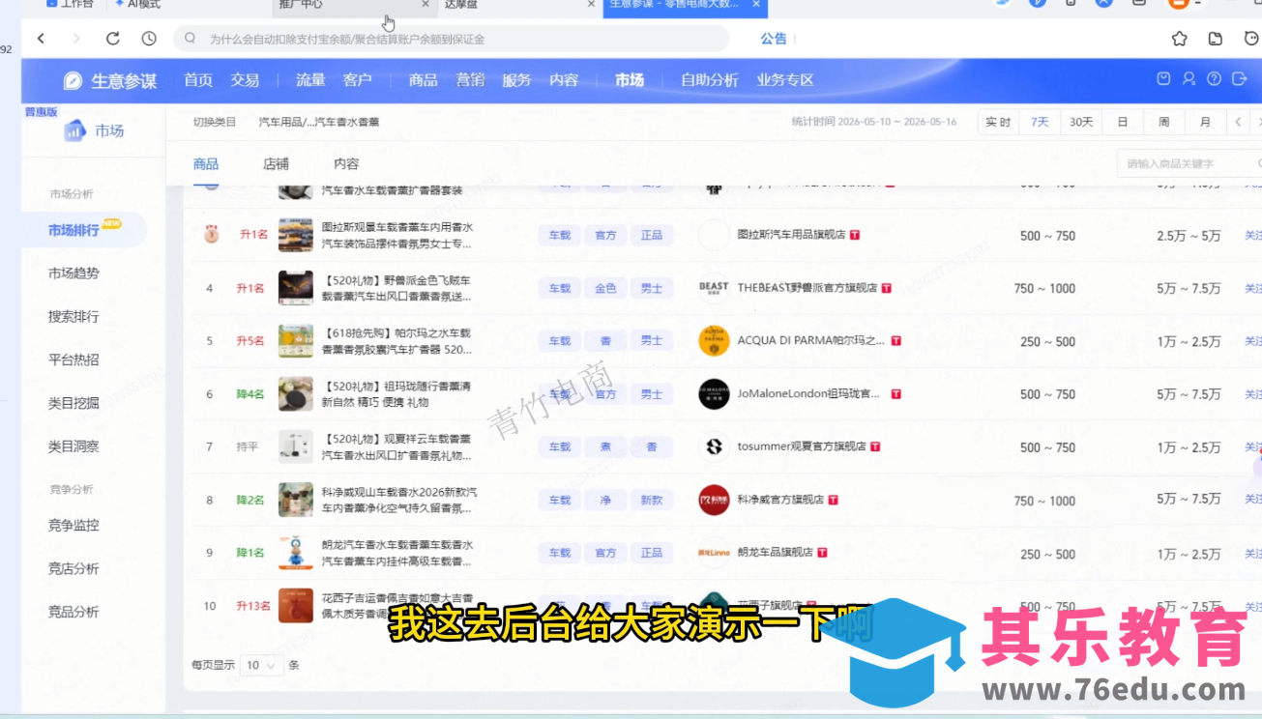Click the logout icon in the blue header

(1240, 79)
